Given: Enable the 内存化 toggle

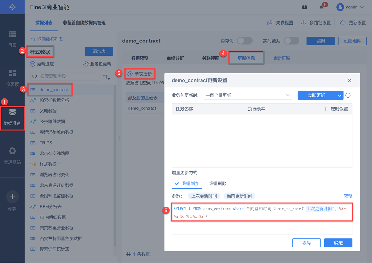Looking at the screenshot, I should 245,41.
